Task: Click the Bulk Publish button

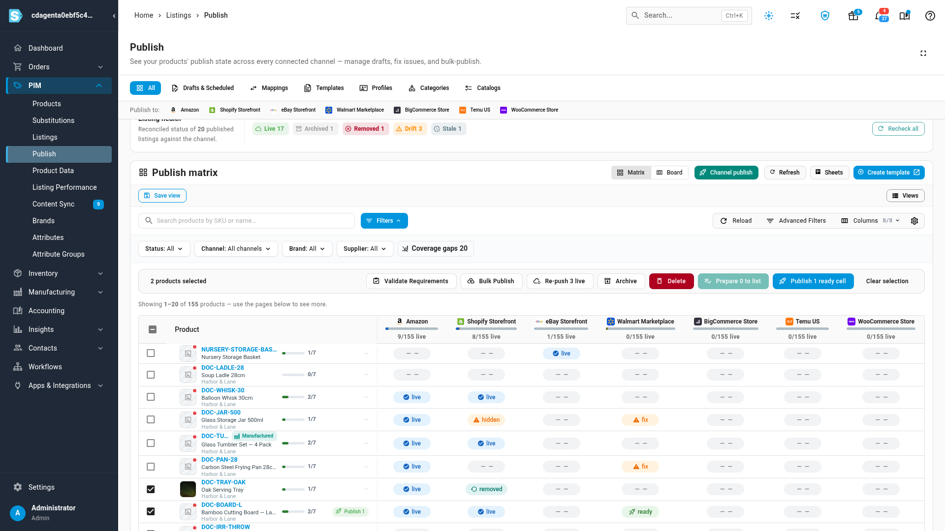Action: [491, 281]
